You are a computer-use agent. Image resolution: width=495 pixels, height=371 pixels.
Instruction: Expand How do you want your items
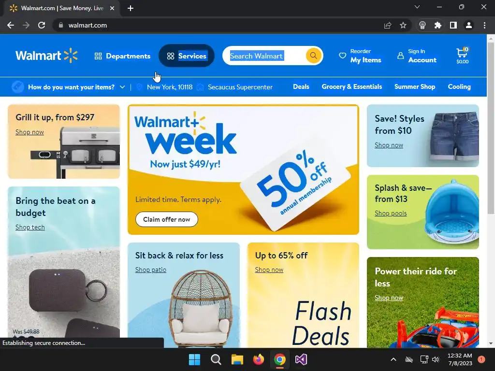(69, 87)
